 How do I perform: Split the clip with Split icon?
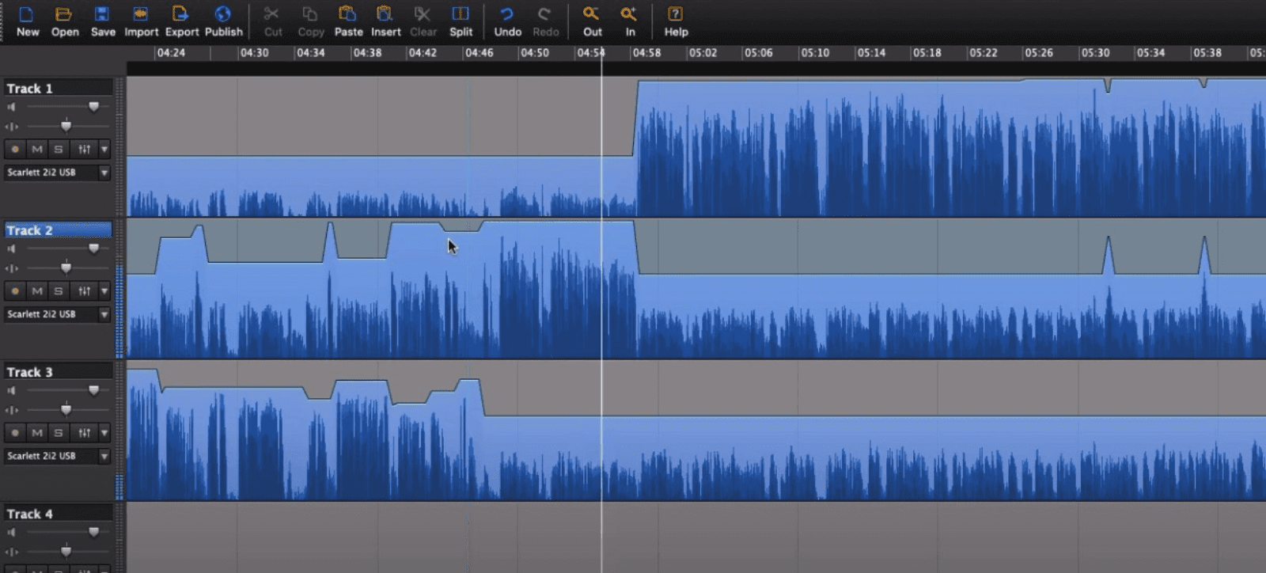(x=461, y=14)
